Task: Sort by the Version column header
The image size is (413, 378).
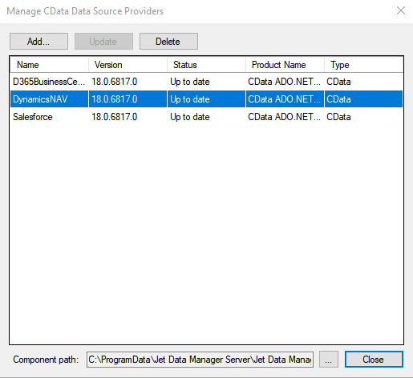Action: 128,65
